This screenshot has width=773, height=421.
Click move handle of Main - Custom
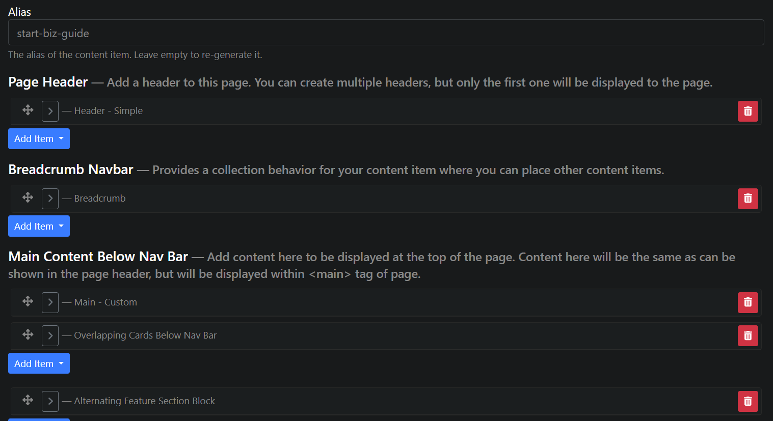(28, 301)
